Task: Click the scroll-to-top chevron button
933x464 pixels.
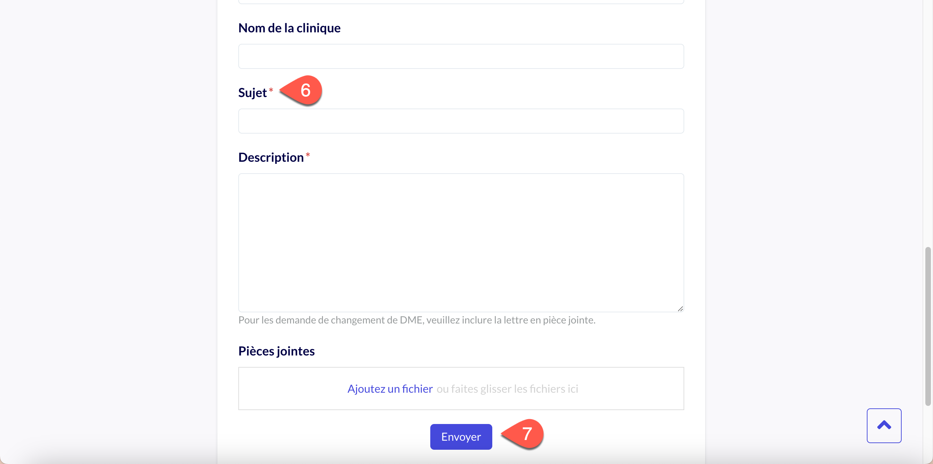Action: pos(884,425)
